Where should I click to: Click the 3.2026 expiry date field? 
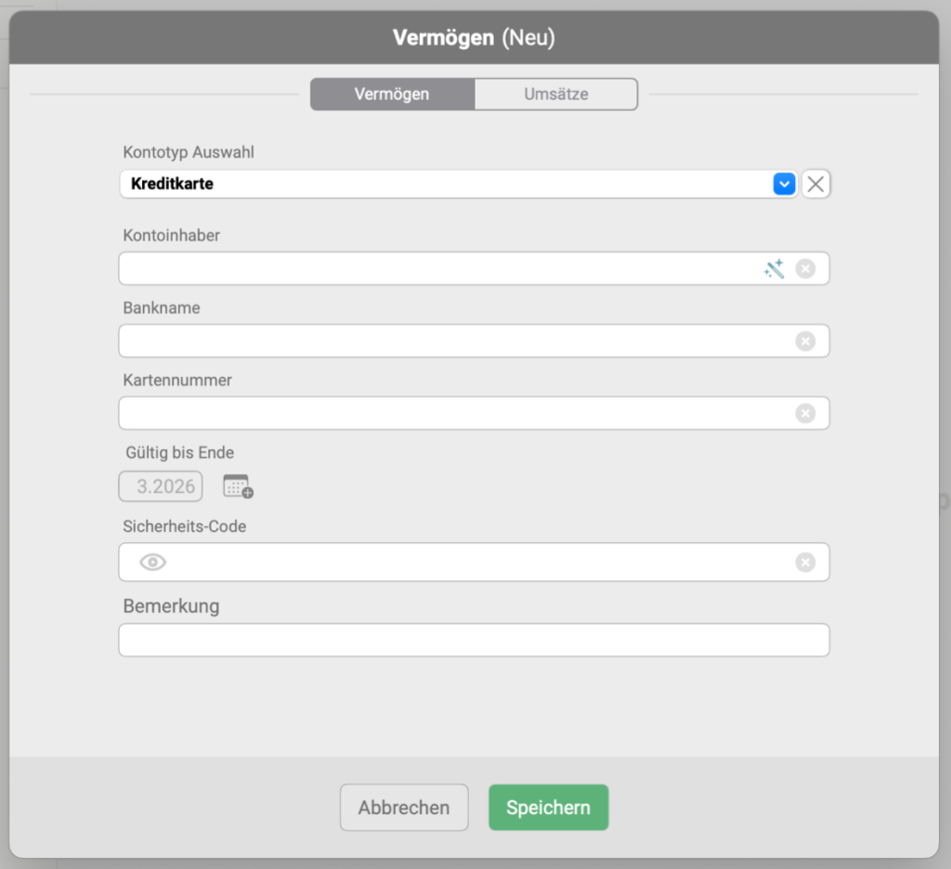click(161, 486)
